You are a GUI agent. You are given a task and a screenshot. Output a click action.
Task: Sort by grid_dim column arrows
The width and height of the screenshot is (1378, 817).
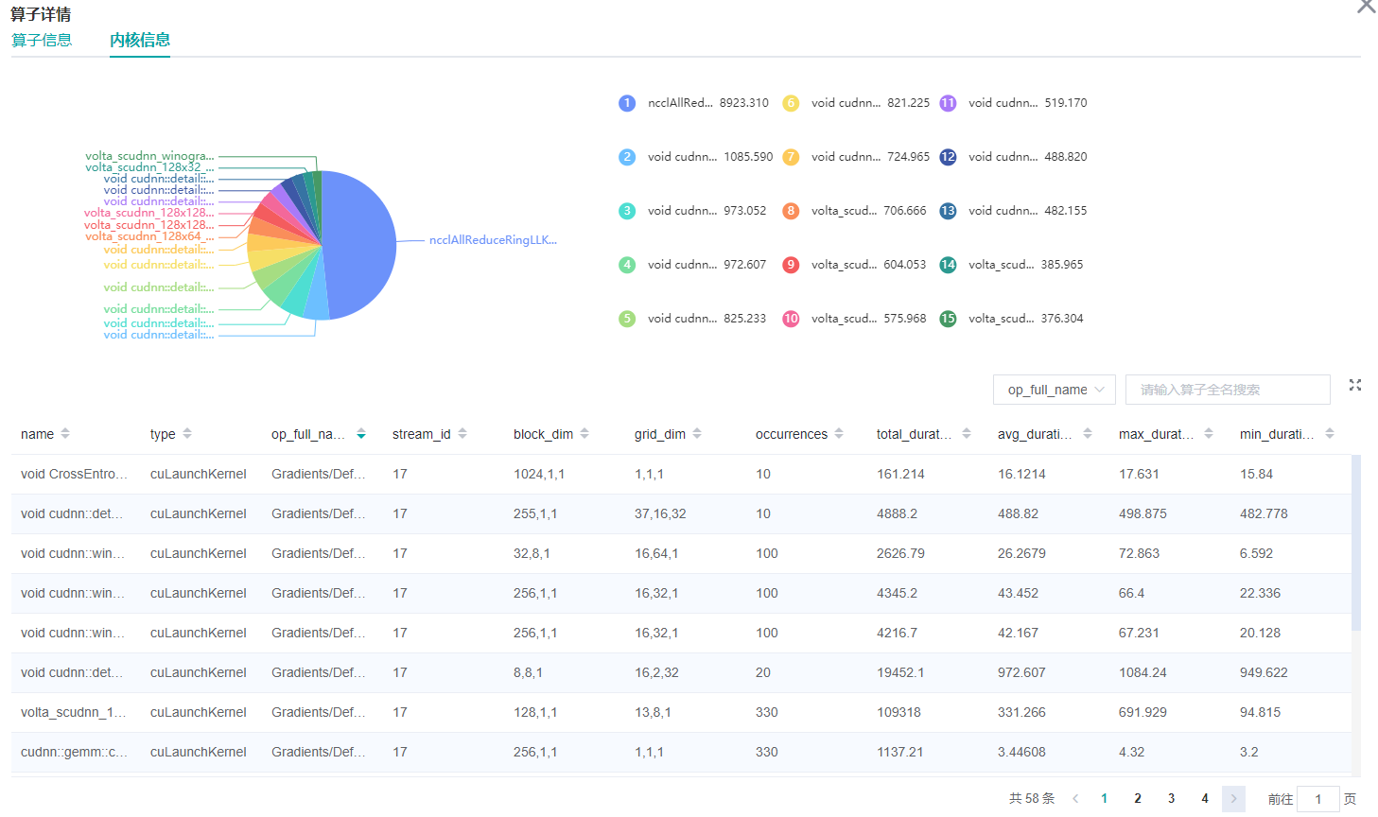click(x=697, y=434)
